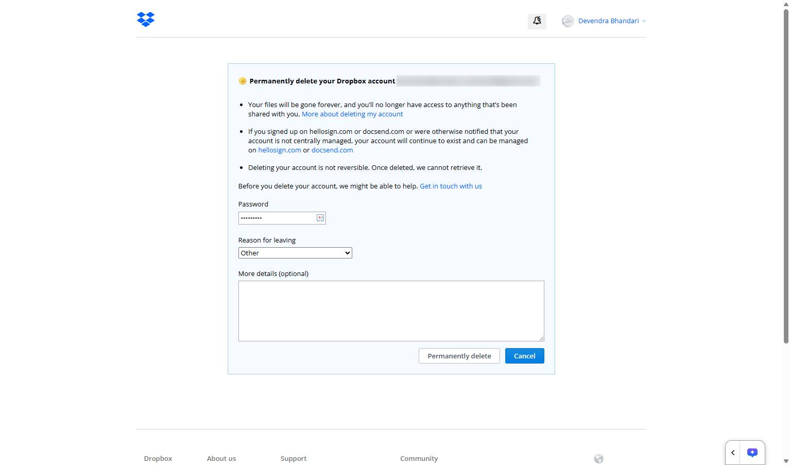Click Get in touch with us
The image size is (790, 465).
pyautogui.click(x=451, y=186)
